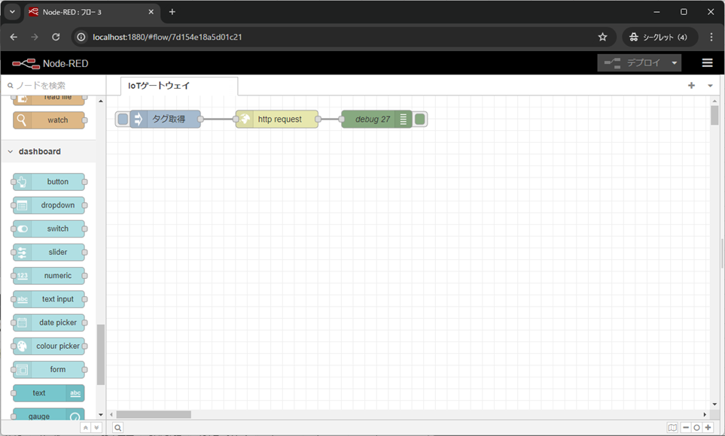Click the palette vertical scrollbar thumb
This screenshot has height=436, width=725.
tap(101, 355)
